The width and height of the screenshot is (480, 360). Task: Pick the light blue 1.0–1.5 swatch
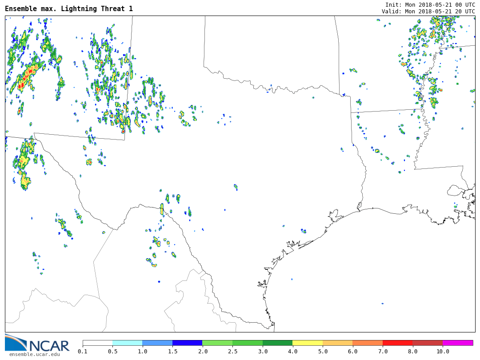157,343
